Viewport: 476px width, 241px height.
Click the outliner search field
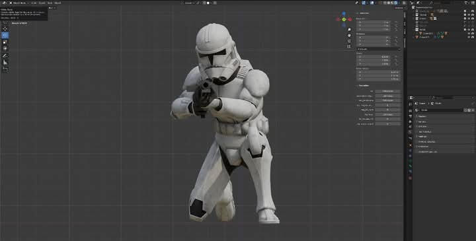pyautogui.click(x=440, y=3)
